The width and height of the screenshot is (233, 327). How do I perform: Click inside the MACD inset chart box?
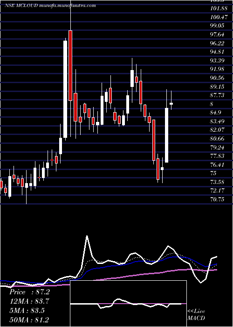[128, 304]
